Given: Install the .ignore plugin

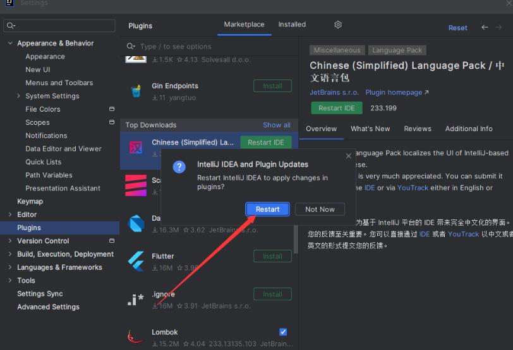Looking at the screenshot, I should click(x=272, y=294).
